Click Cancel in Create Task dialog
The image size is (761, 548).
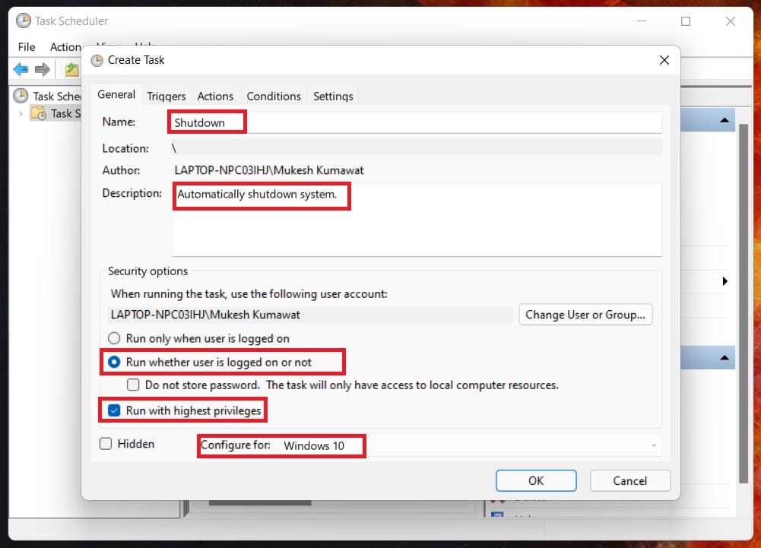[x=630, y=480]
